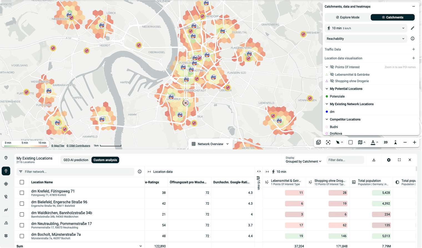Select the cursor pointer tool
The image size is (422, 248).
[x=338, y=142]
